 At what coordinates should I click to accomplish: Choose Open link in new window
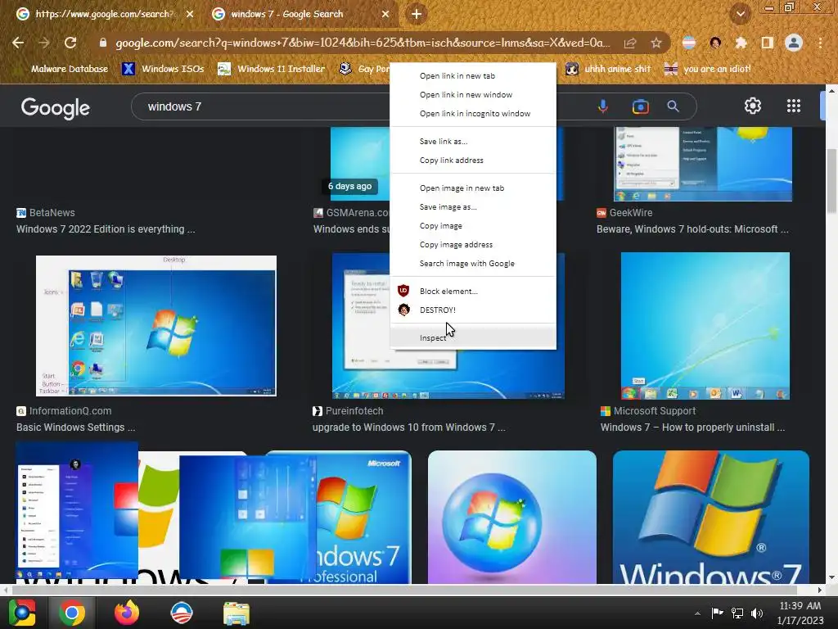click(x=473, y=95)
